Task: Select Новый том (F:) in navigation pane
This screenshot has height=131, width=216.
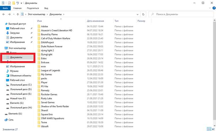Action: pos(18,99)
